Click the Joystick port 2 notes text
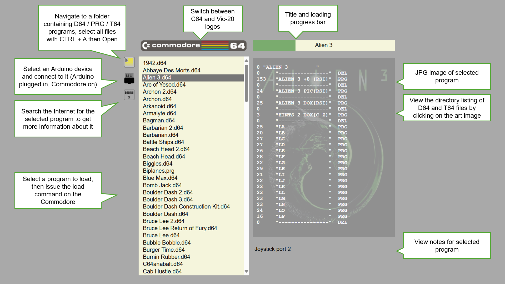Viewport: 505px width, 284px height. pos(272,249)
